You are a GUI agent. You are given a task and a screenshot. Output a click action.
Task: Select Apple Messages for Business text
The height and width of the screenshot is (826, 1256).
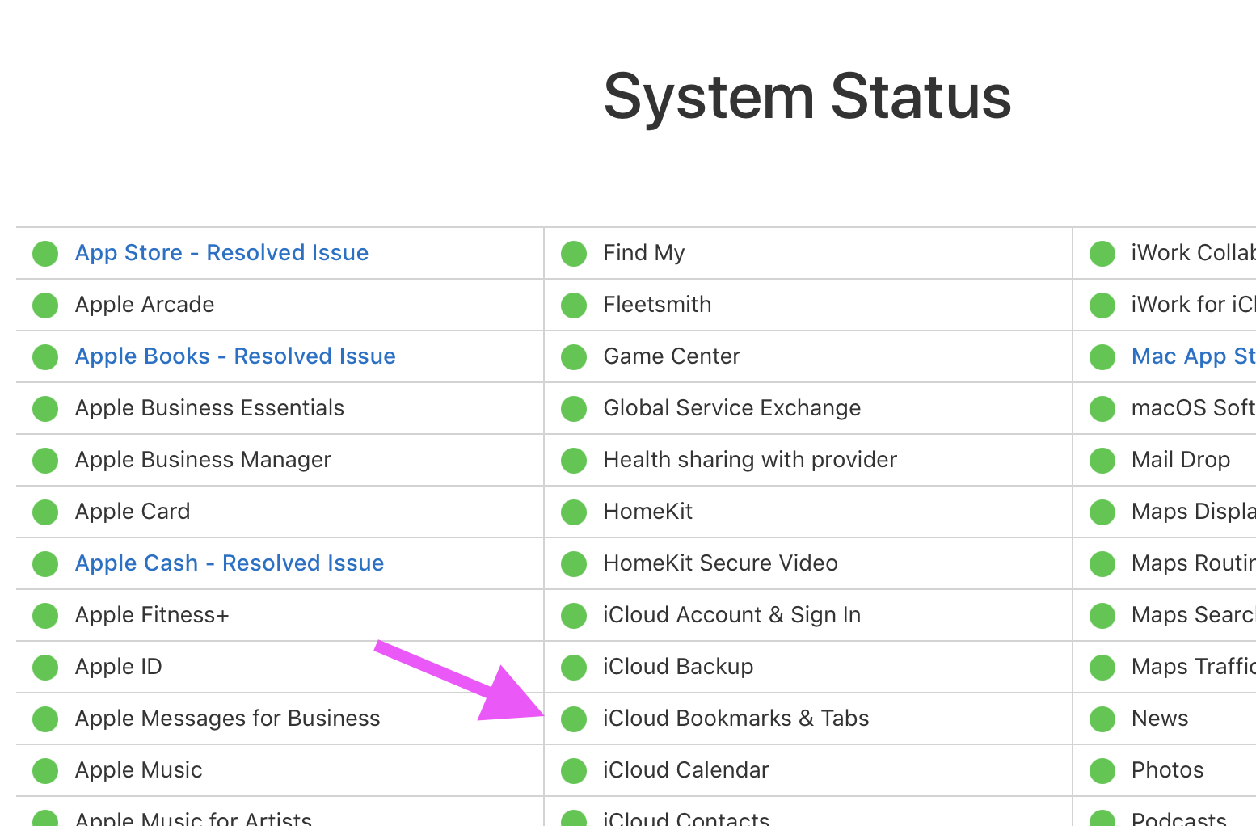pyautogui.click(x=227, y=719)
